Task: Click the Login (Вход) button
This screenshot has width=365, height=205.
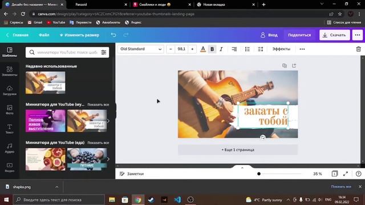Action: pos(269,35)
